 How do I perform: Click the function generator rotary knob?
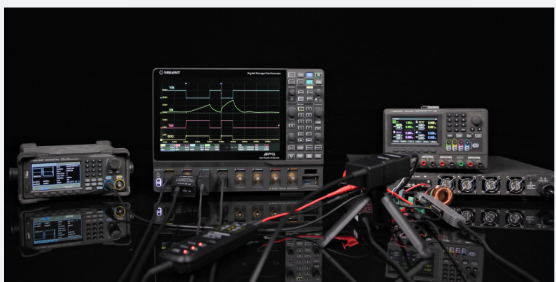coord(114,163)
